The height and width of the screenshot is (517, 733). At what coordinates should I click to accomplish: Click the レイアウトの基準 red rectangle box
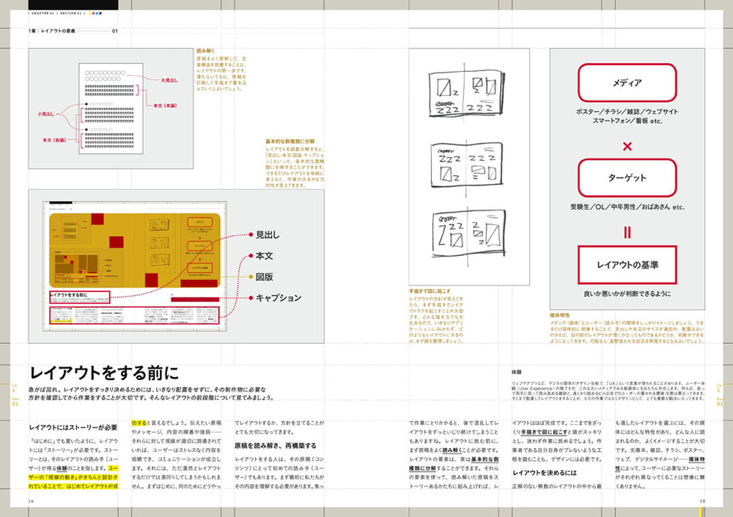coord(627,265)
